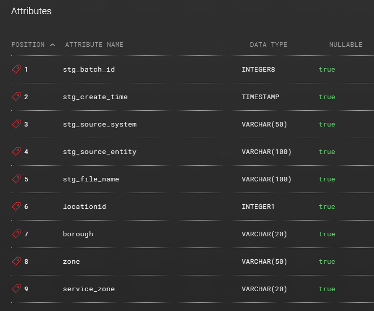Screen dimensions: 374x311
Task: Click nullable true value for borough row
Action: click(327, 234)
